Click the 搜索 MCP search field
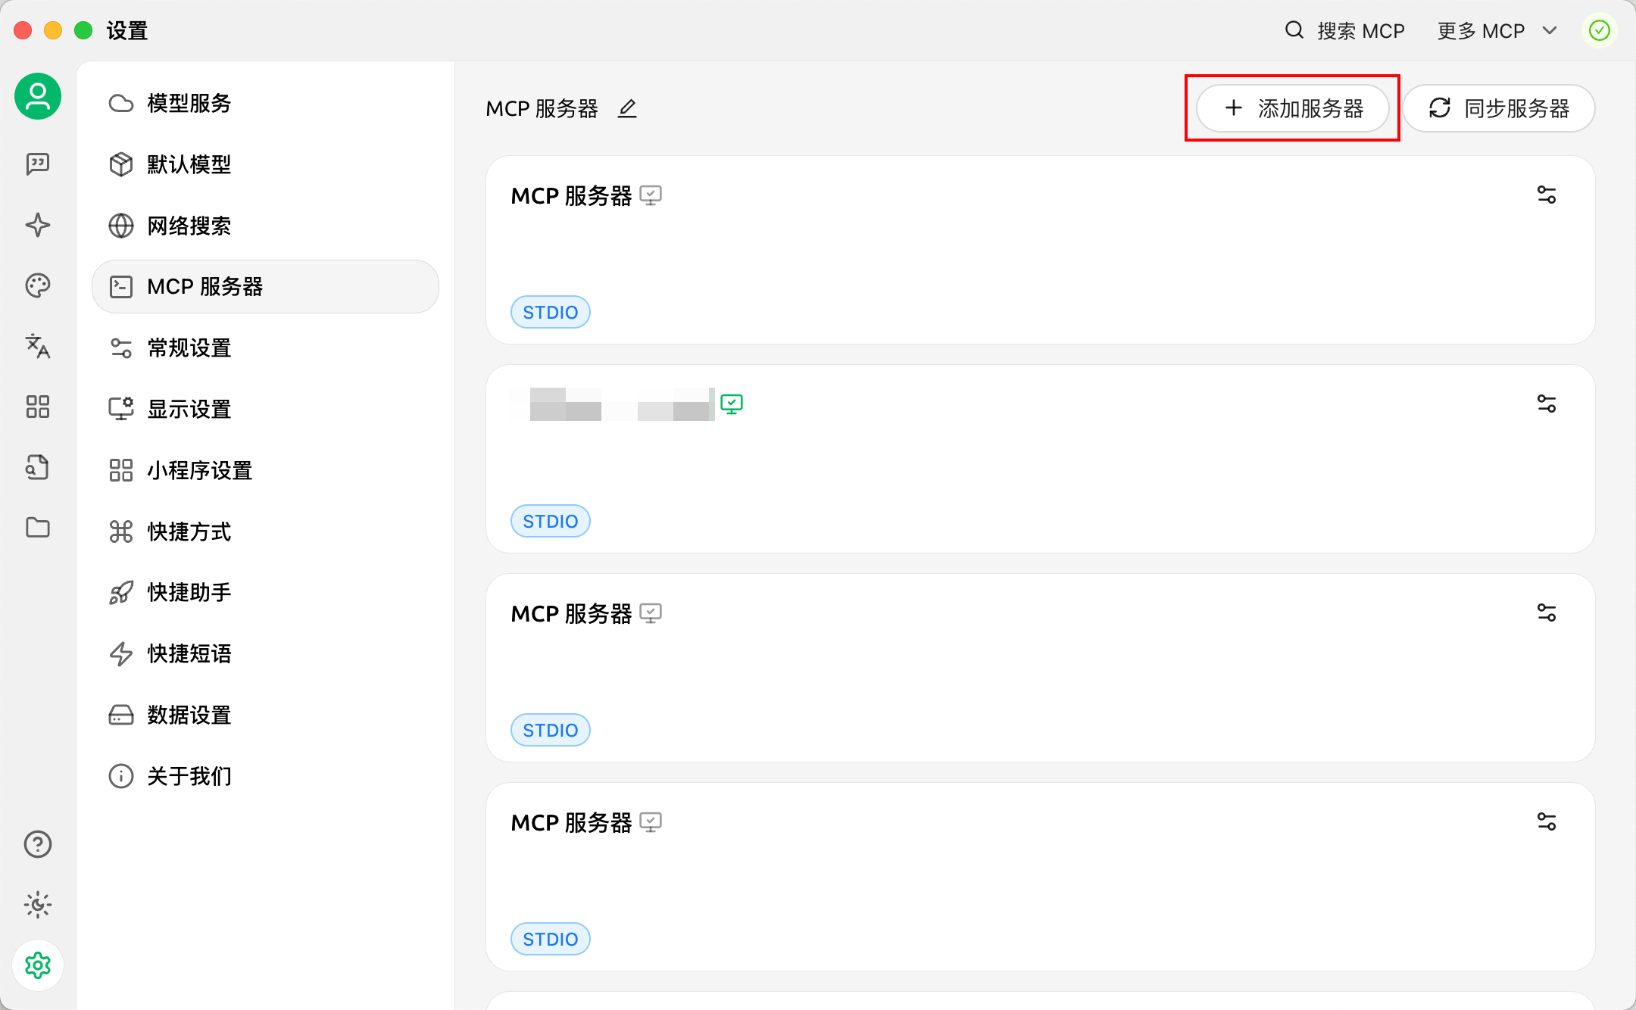The image size is (1636, 1010). (1345, 30)
